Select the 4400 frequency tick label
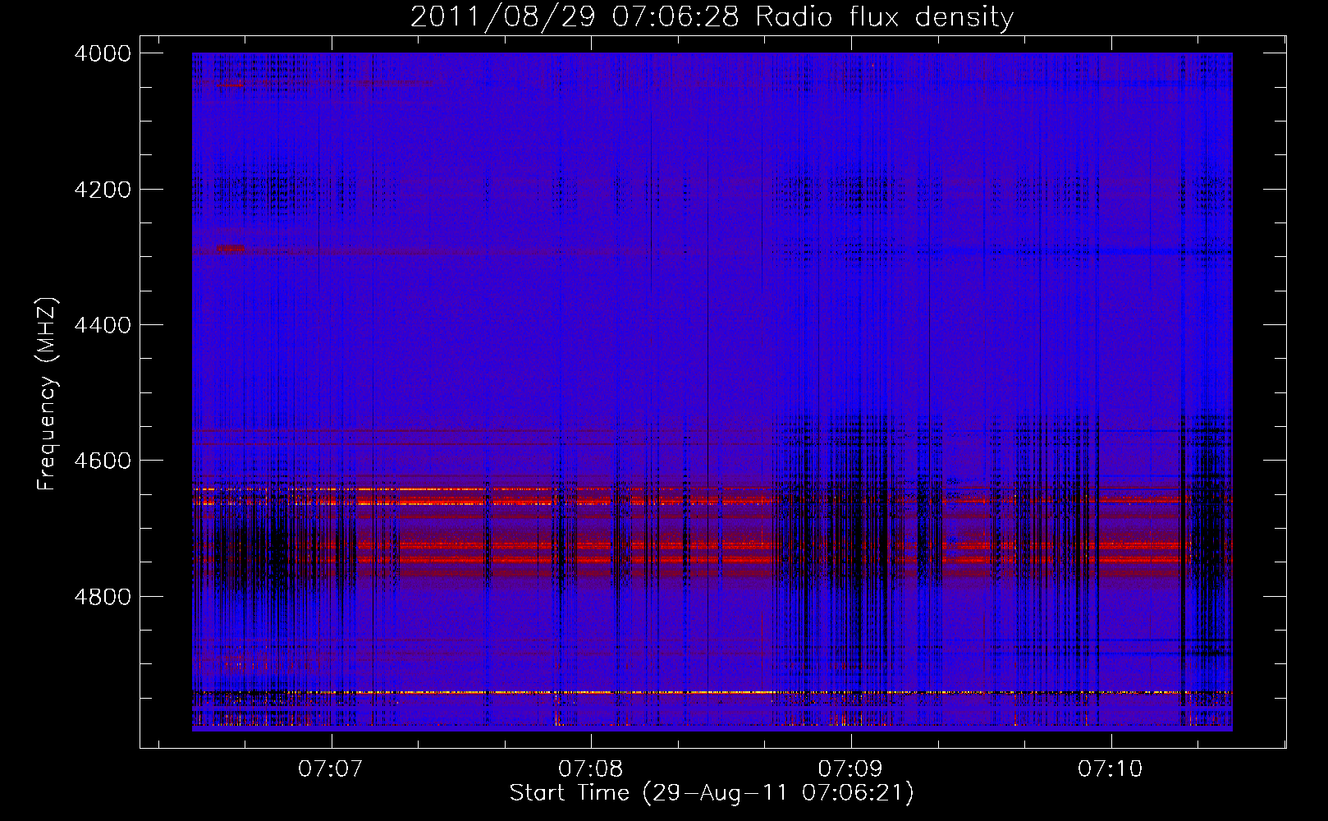The height and width of the screenshot is (821, 1328). [103, 325]
